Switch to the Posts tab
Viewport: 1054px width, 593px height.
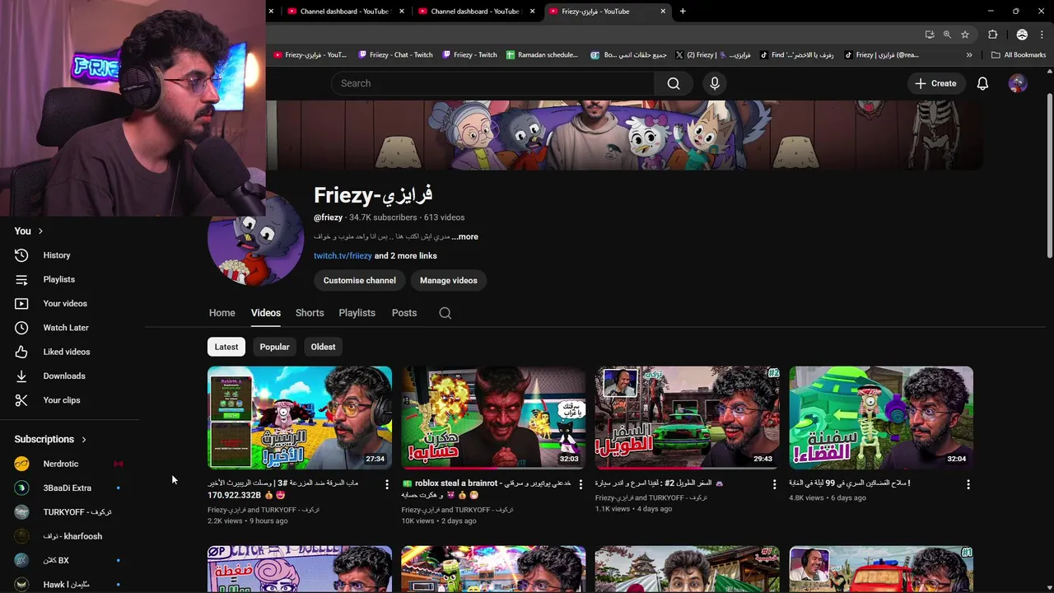tap(404, 313)
